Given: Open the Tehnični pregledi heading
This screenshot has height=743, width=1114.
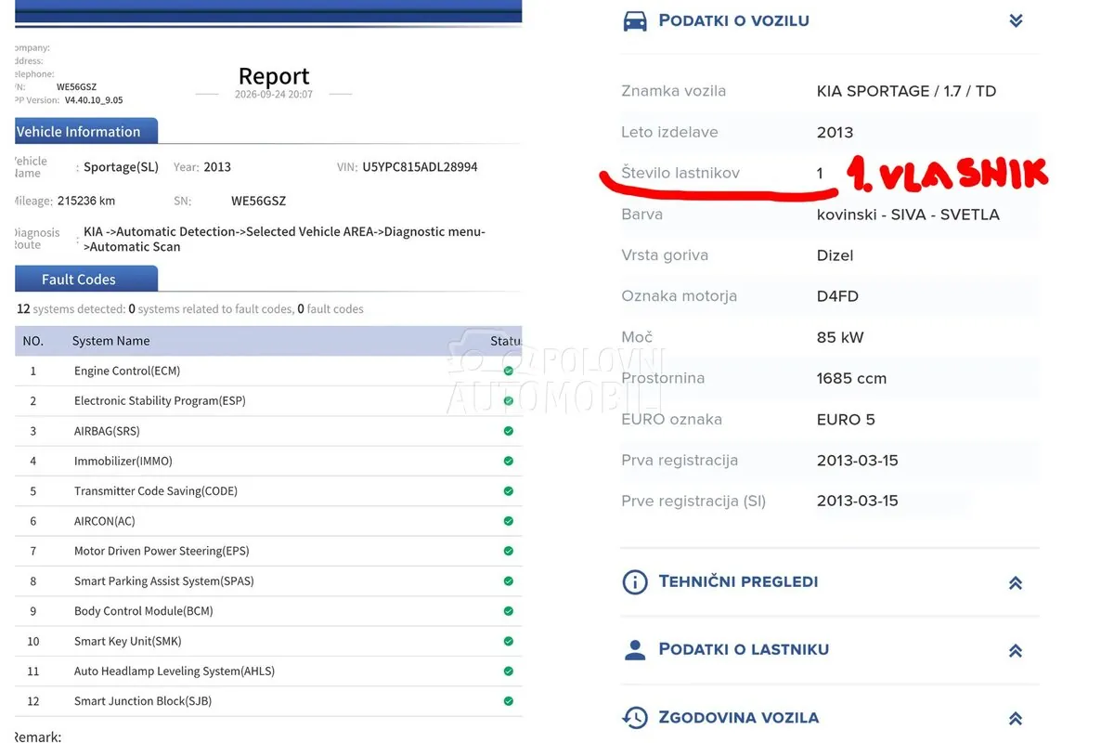Looking at the screenshot, I should (738, 582).
